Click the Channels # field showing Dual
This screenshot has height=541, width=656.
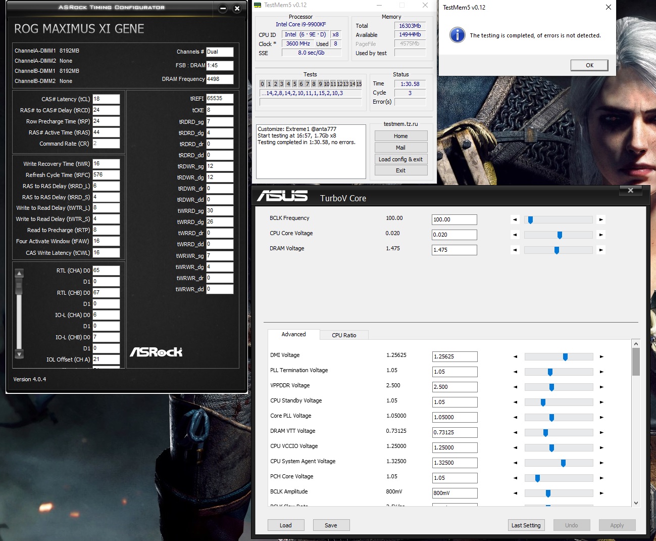pyautogui.click(x=220, y=52)
